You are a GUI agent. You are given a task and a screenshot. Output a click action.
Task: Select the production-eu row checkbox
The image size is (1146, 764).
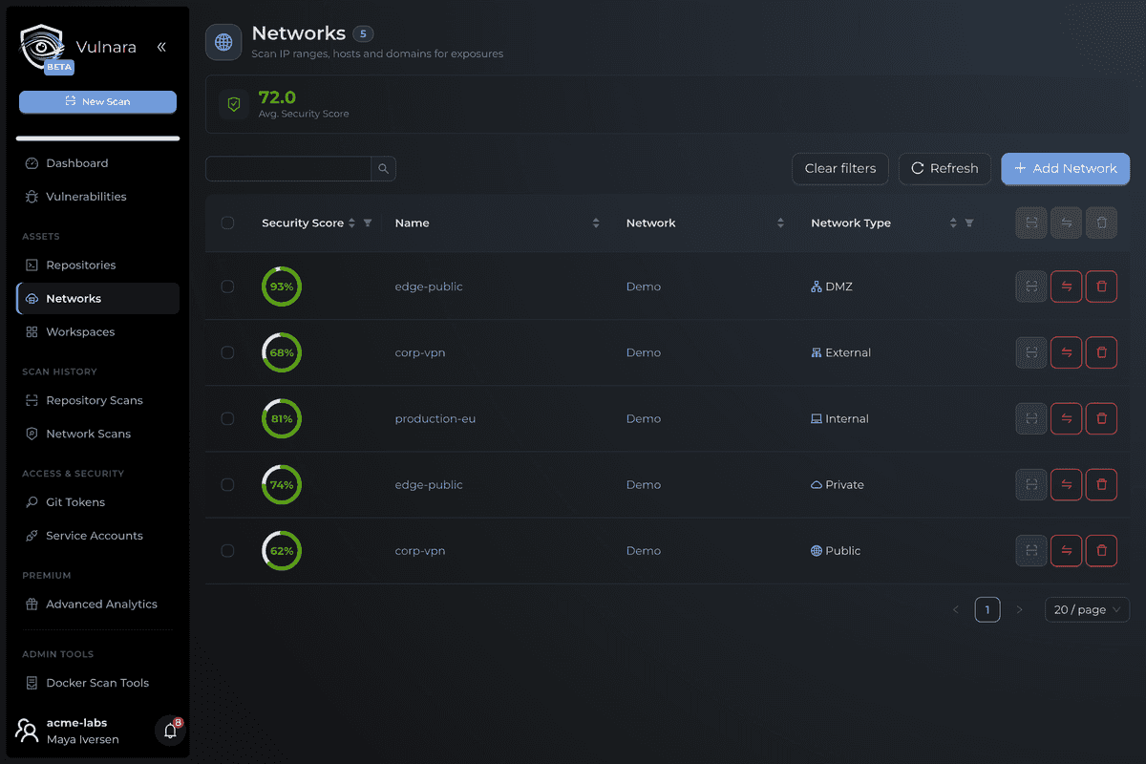[x=227, y=418]
